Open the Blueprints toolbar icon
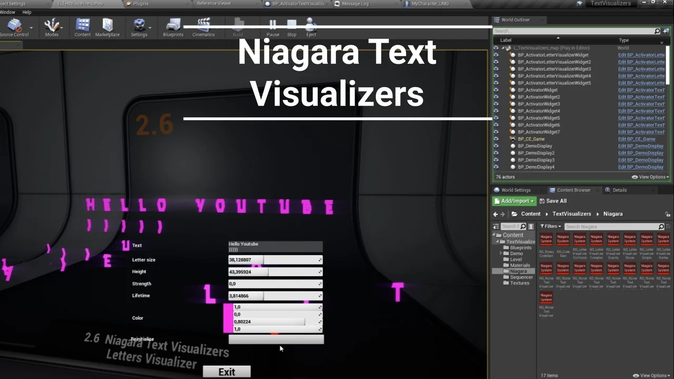Image resolution: width=674 pixels, height=379 pixels. [x=173, y=26]
